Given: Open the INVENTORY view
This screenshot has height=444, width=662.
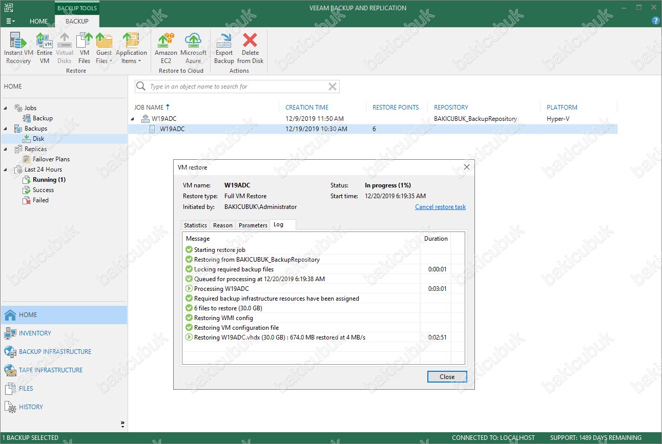Looking at the screenshot, I should pyautogui.click(x=64, y=333).
